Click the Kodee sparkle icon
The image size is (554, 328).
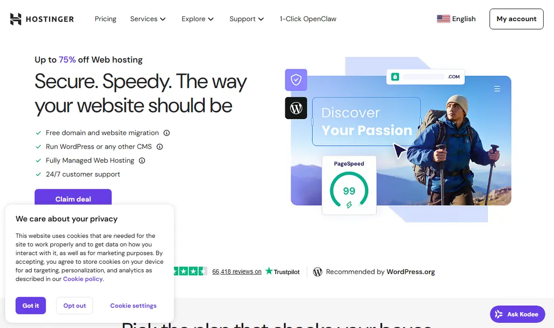499,314
